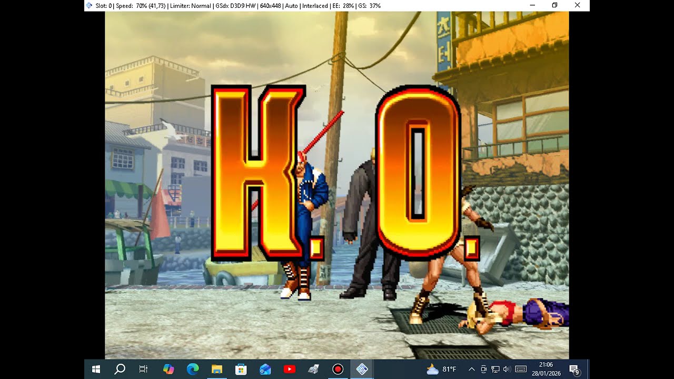Launch Copilot from the taskbar
This screenshot has width=674, height=379.
pos(168,369)
